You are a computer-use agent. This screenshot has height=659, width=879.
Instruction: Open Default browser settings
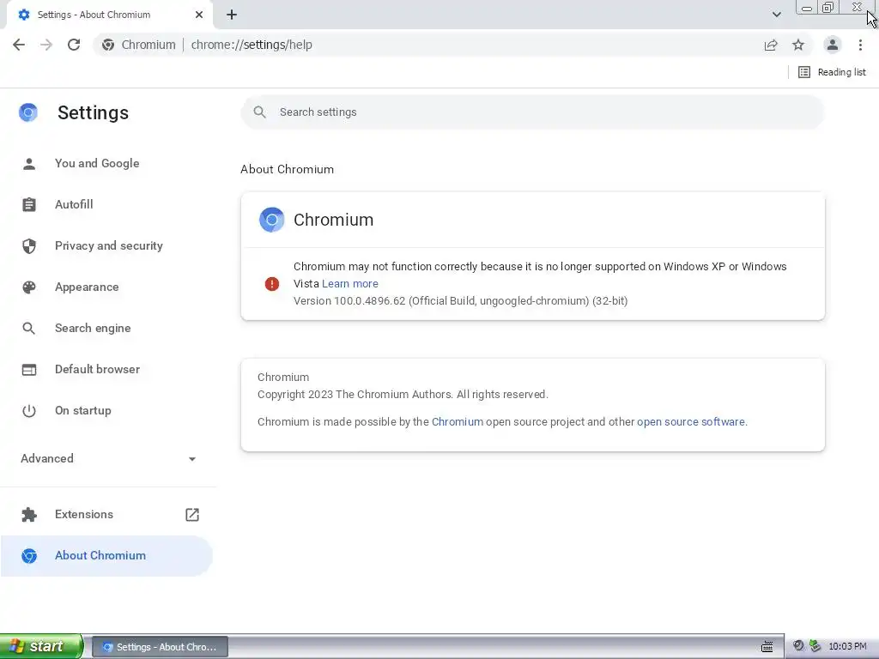click(x=106, y=369)
